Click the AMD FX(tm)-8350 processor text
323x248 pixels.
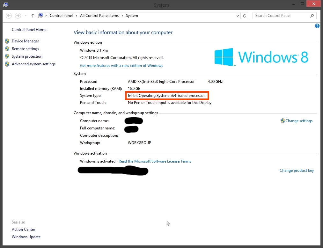point(161,82)
